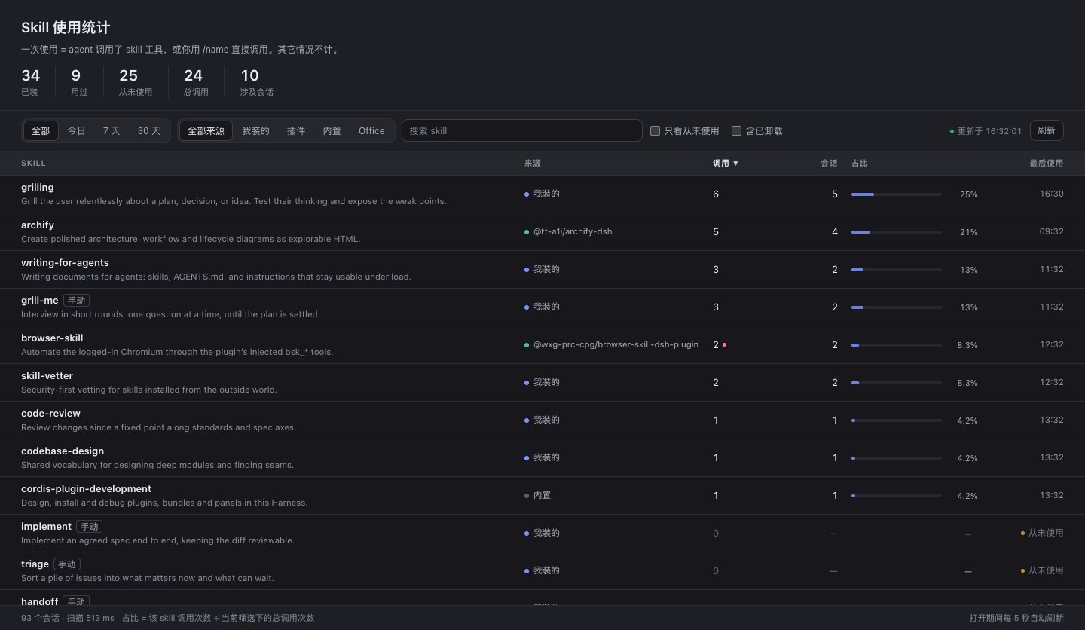Click the 25 从未使用 stat
Screen dimensions: 1085x630
pyautogui.click(x=136, y=82)
